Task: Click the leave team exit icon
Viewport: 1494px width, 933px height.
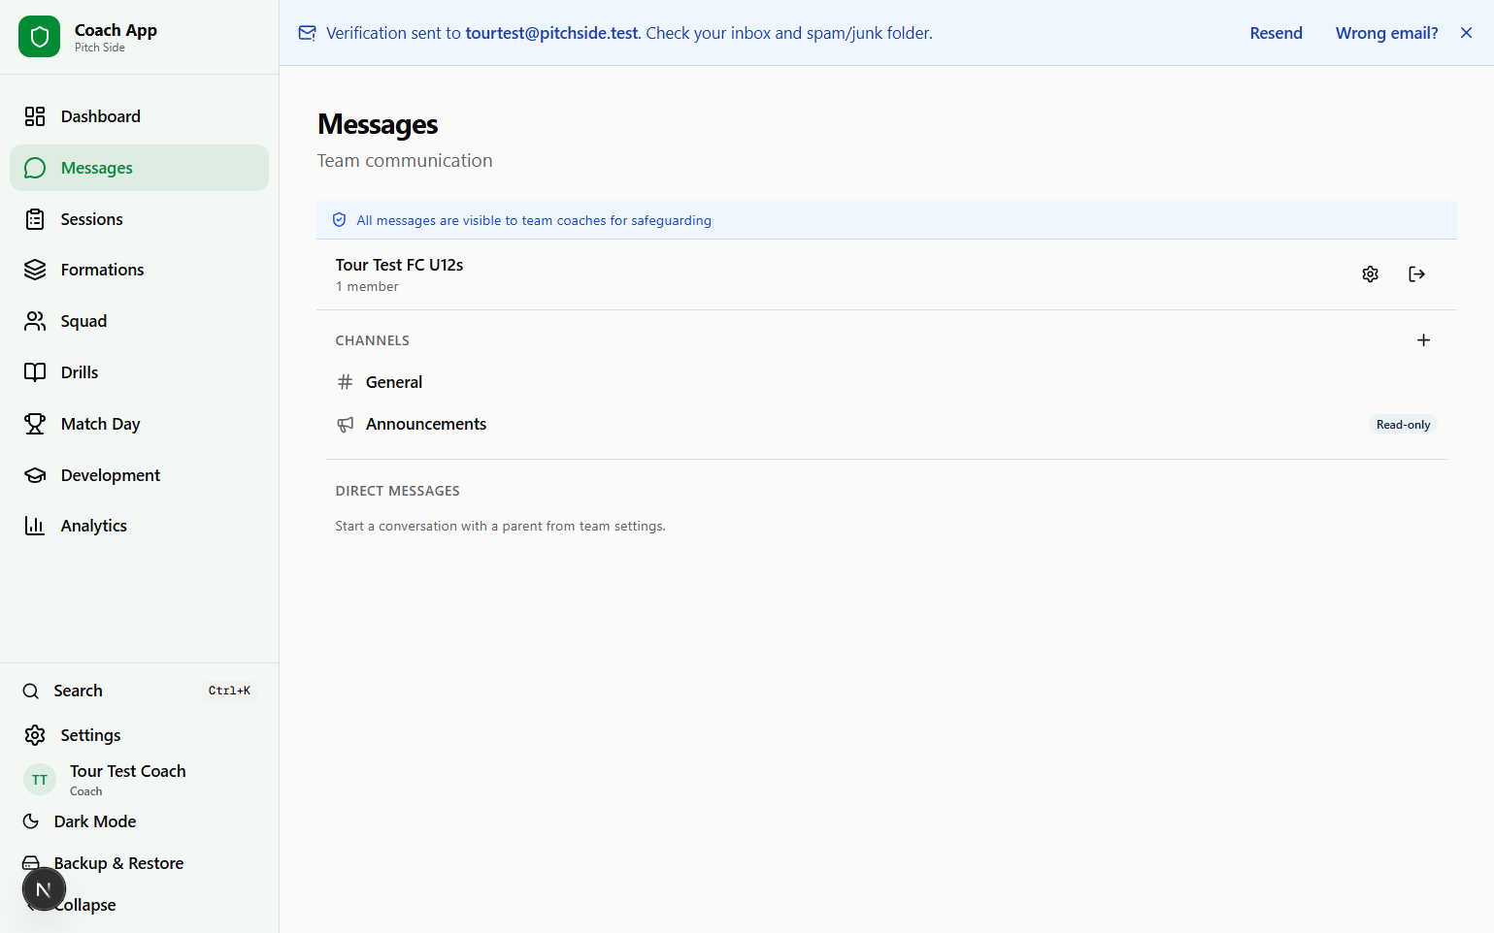Action: coord(1416,274)
